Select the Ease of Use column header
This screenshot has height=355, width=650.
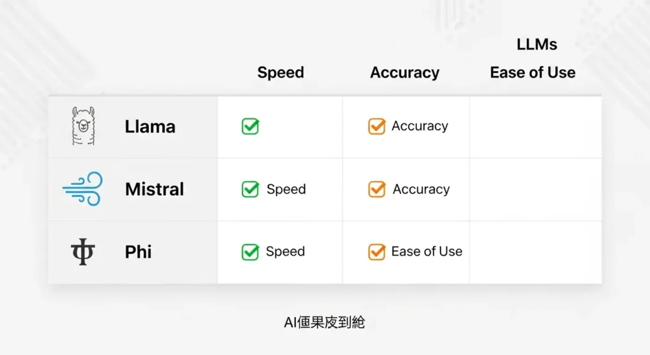(533, 72)
